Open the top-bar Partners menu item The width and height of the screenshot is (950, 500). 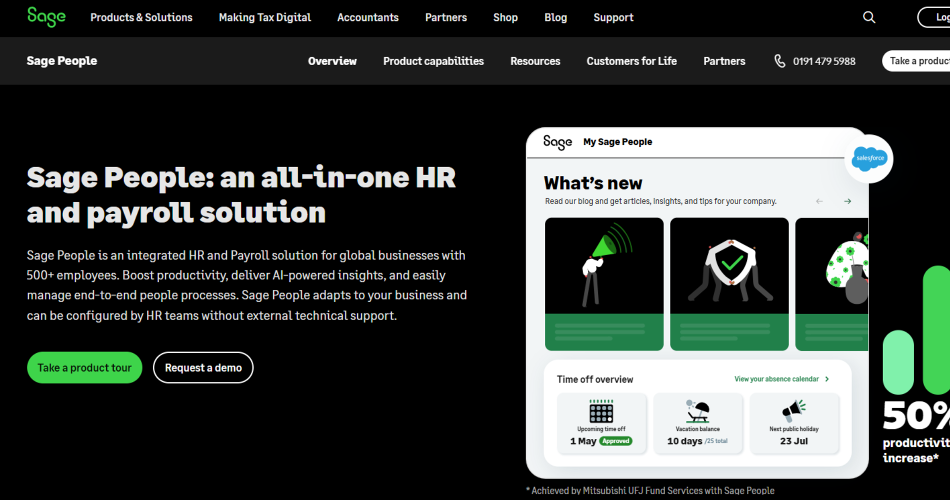pos(446,17)
